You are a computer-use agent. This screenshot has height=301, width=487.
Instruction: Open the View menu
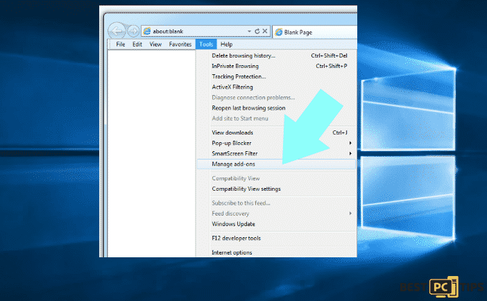point(155,44)
